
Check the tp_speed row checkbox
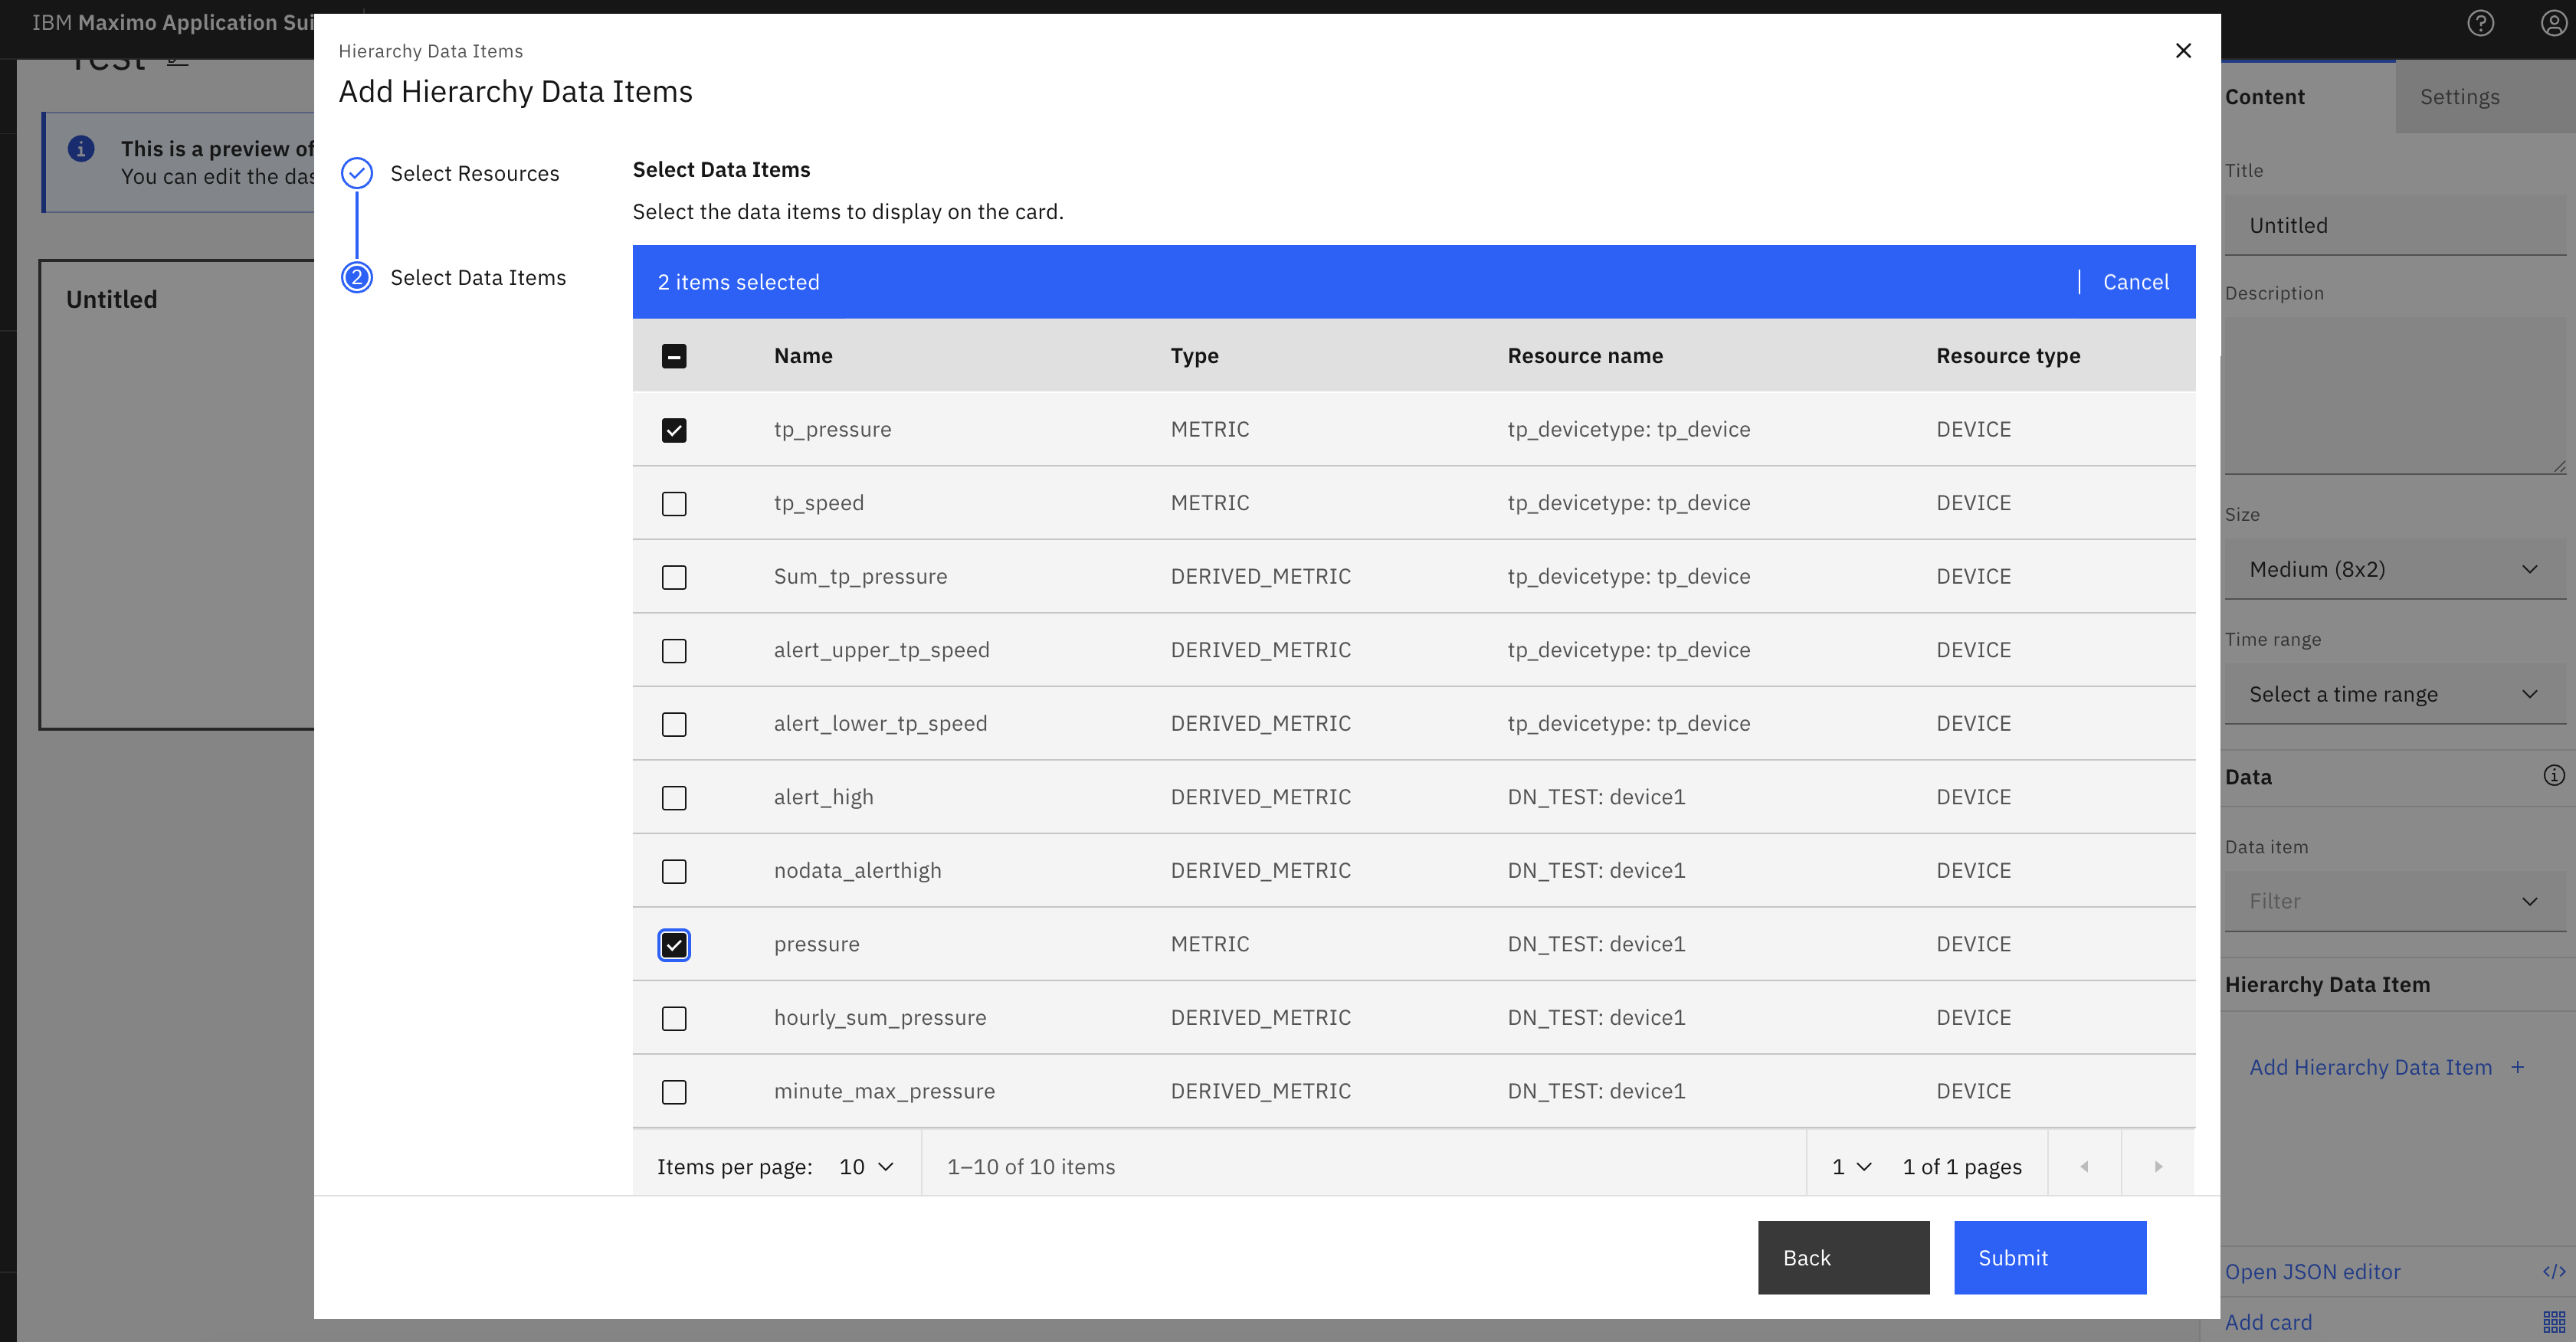pos(674,503)
